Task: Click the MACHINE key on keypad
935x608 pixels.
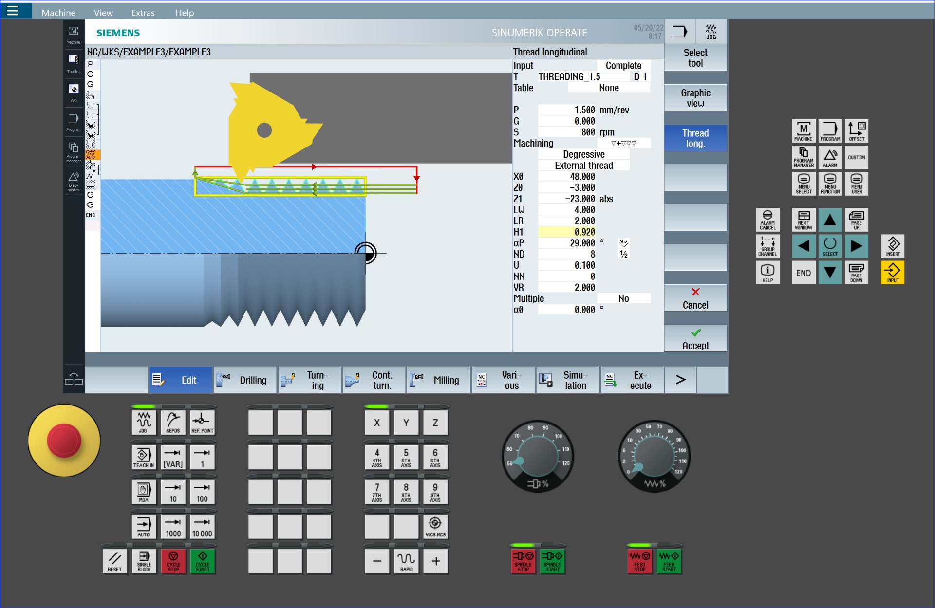Action: [804, 131]
